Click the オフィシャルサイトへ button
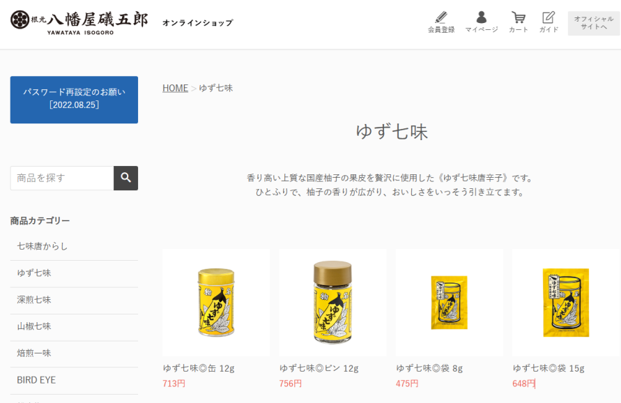The image size is (621, 403). click(594, 23)
